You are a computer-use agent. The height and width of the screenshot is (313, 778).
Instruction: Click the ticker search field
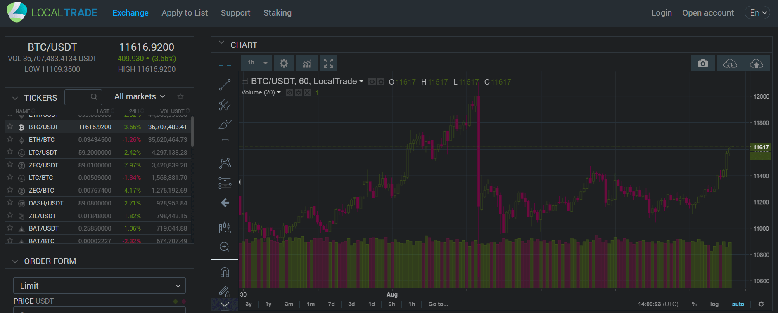83,97
